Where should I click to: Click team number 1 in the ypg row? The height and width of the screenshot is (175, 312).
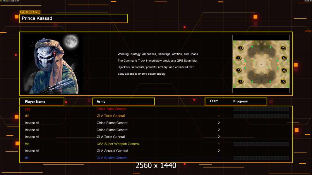219,109
